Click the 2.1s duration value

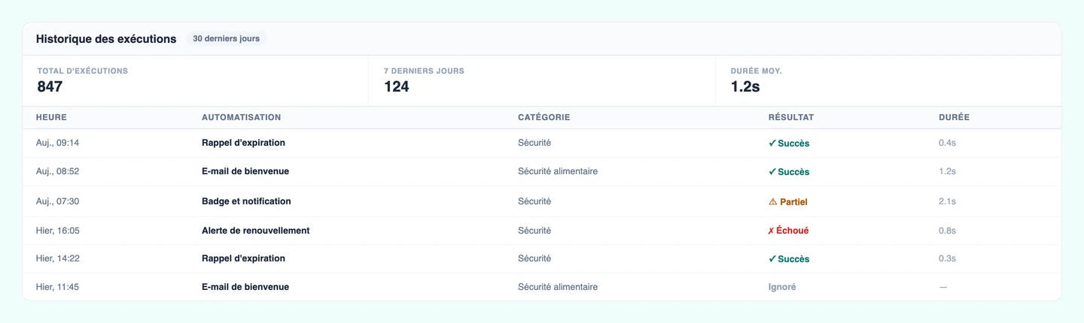pyautogui.click(x=947, y=201)
